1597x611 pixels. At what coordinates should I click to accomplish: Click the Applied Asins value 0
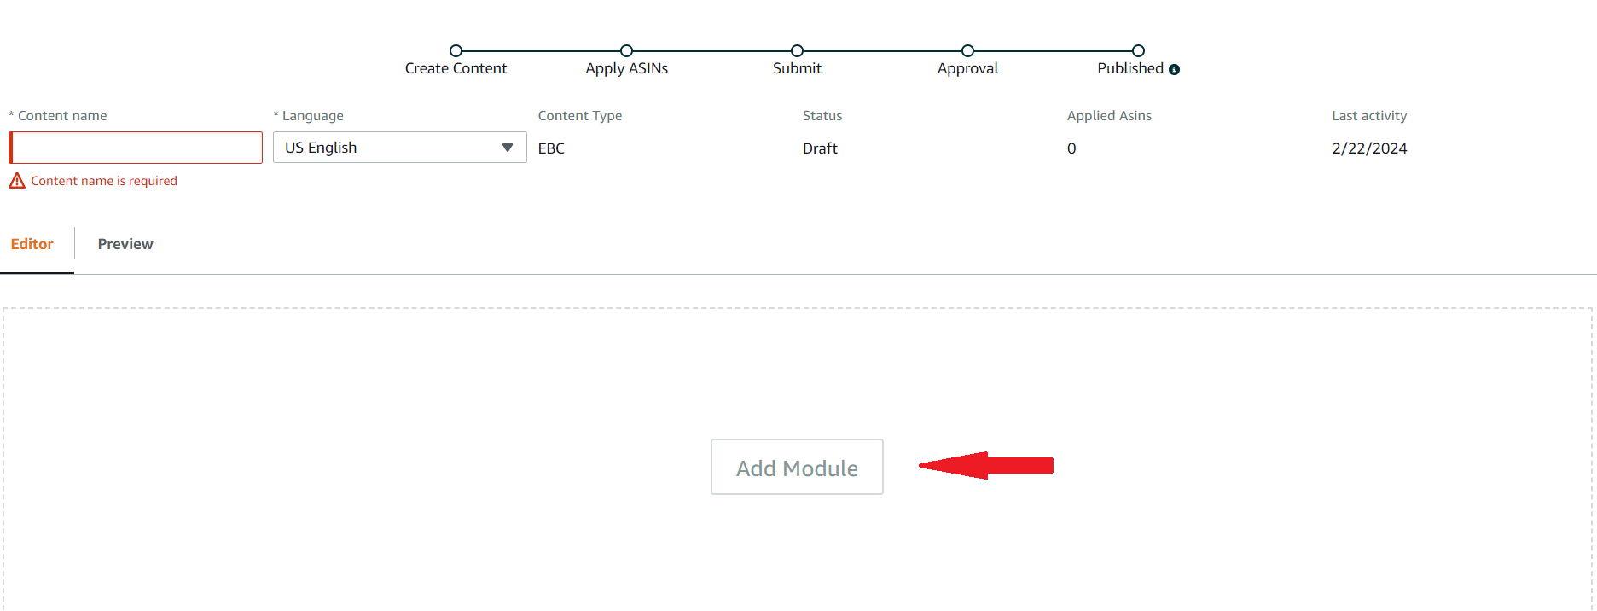point(1071,148)
